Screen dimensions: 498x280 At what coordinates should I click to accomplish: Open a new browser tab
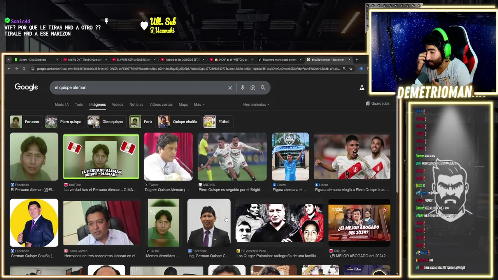tap(356, 59)
